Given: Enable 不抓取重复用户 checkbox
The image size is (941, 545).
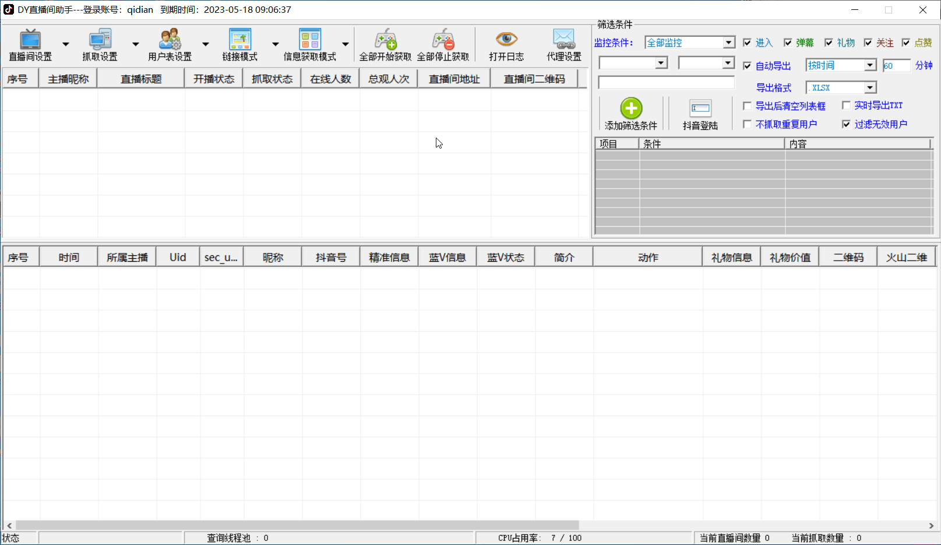Looking at the screenshot, I should (747, 124).
